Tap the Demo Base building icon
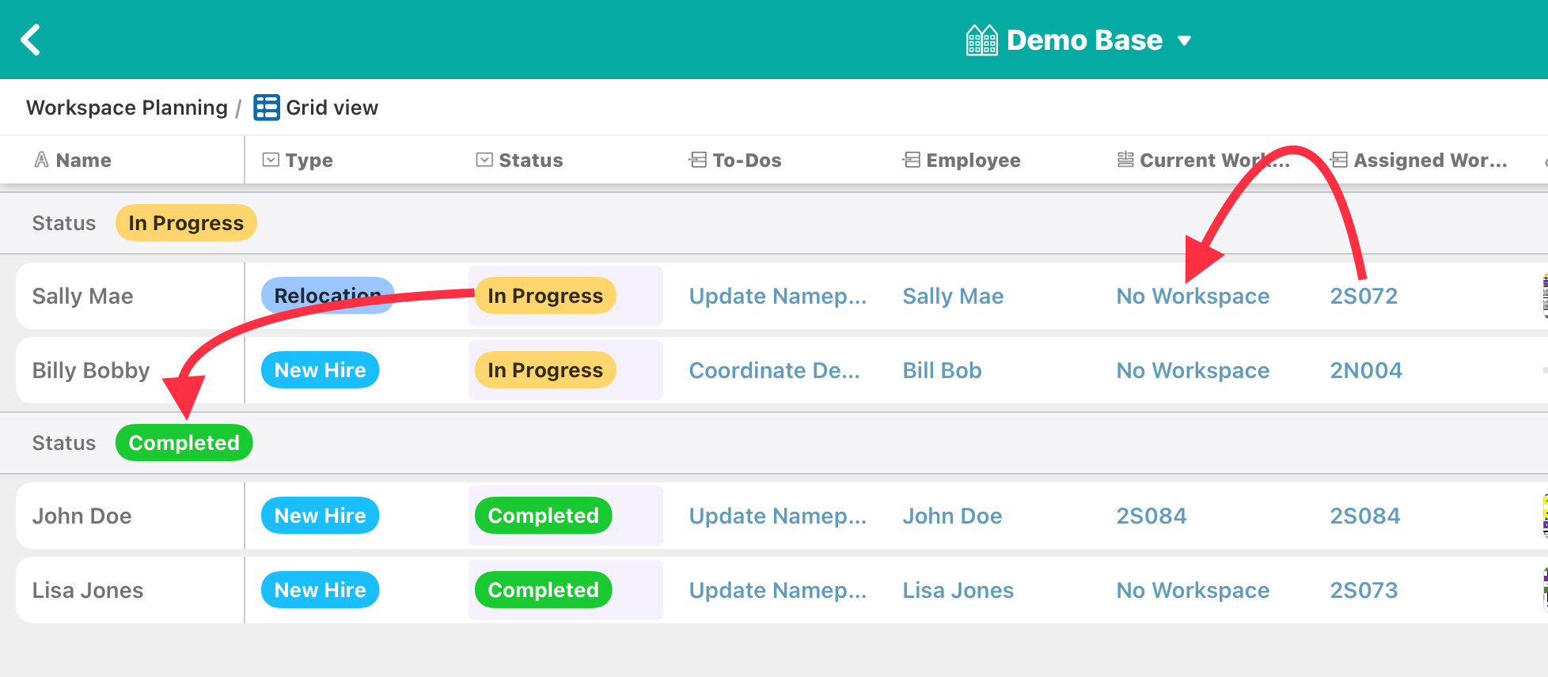Image resolution: width=1548 pixels, height=677 pixels. [981, 40]
